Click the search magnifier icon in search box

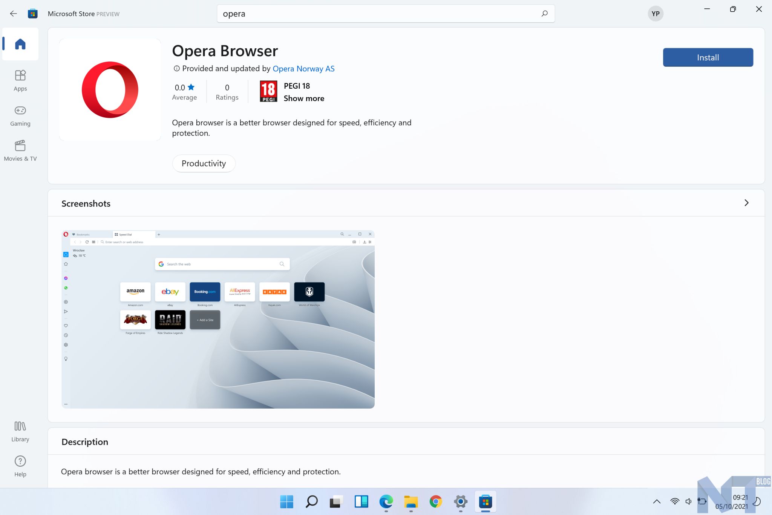coord(544,14)
